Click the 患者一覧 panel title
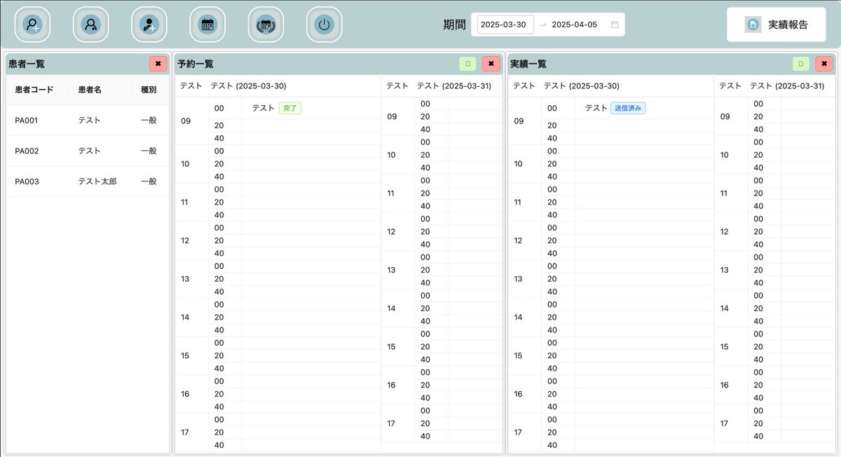This screenshot has width=841, height=457. 27,64
